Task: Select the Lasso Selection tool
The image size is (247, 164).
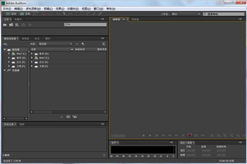Action: click(88, 14)
